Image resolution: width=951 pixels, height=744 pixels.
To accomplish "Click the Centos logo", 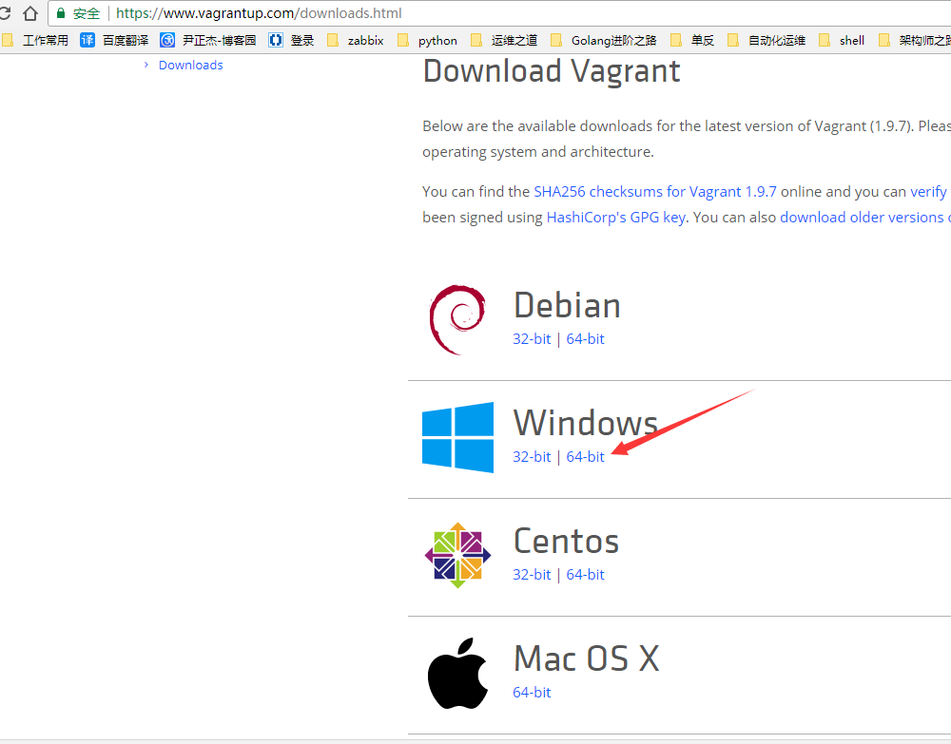I will click(458, 555).
